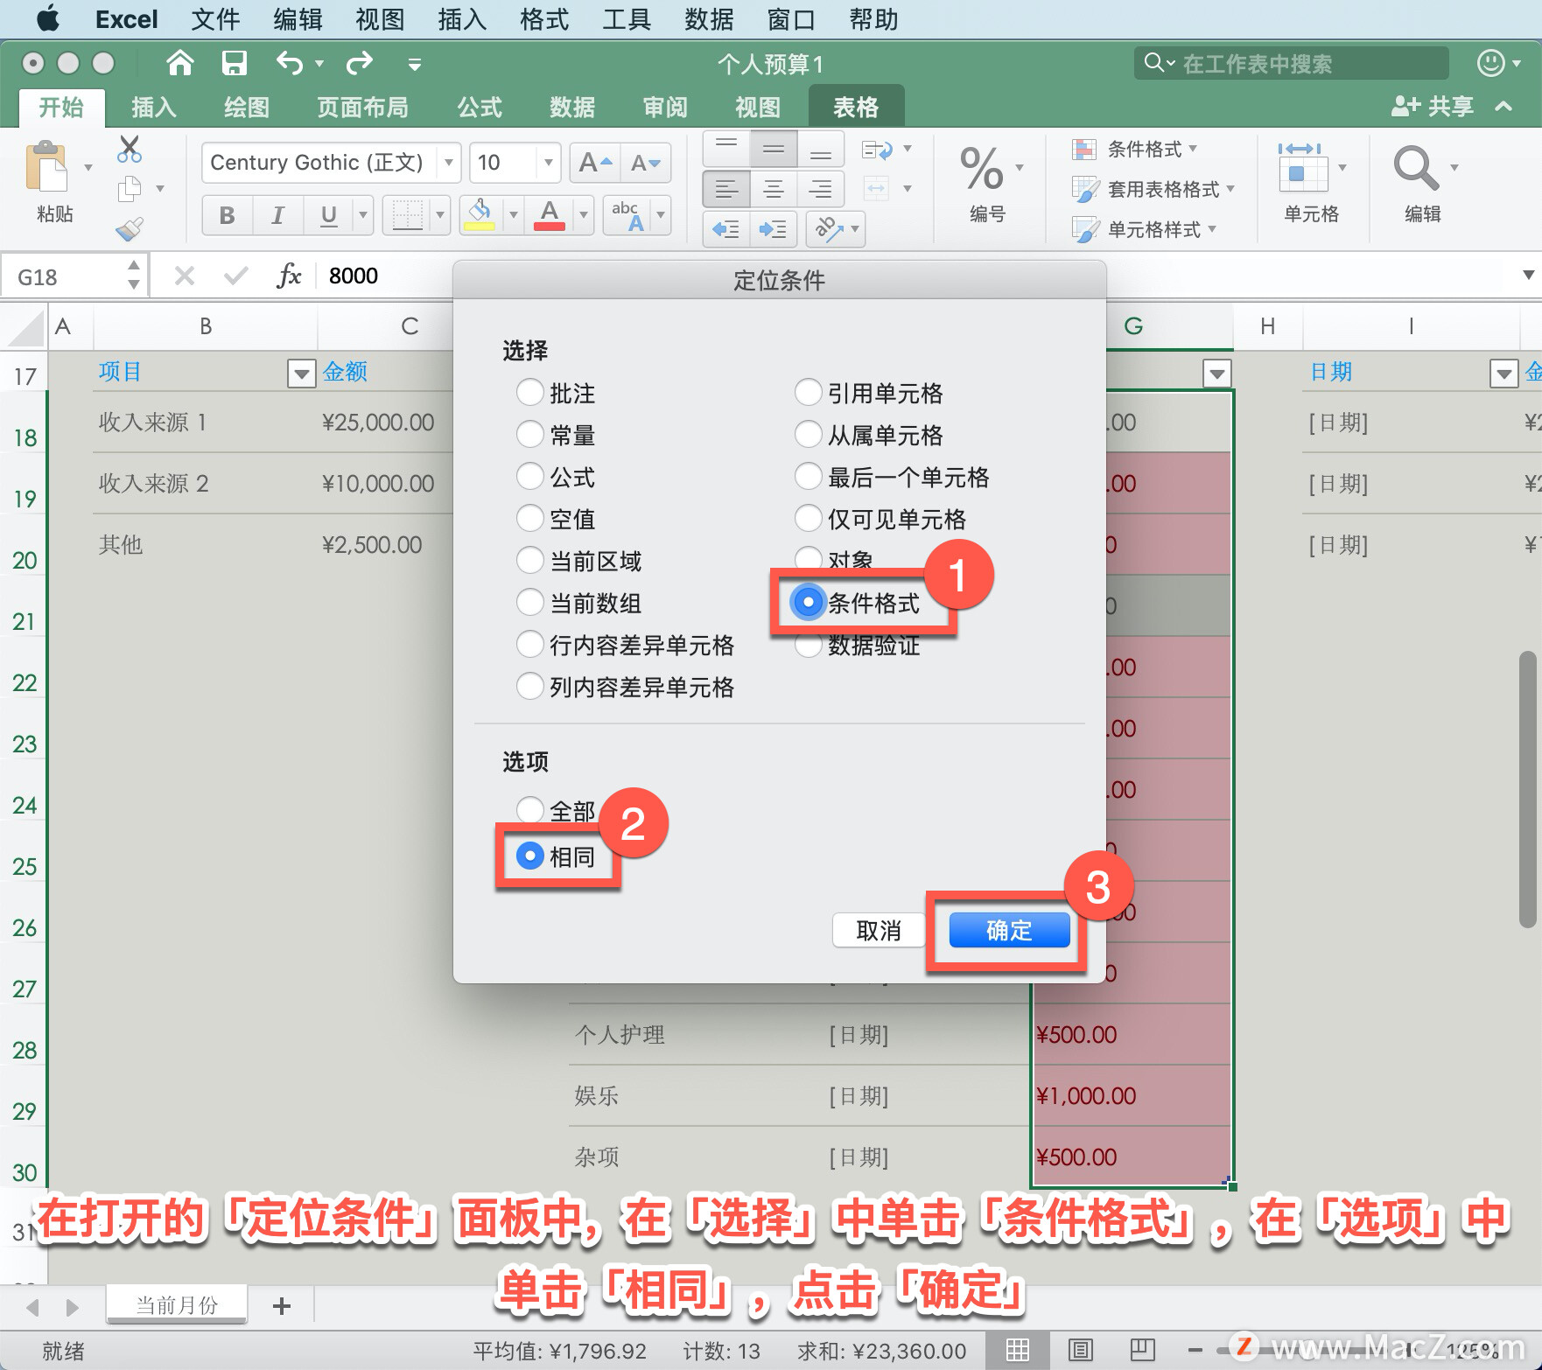Increase font size with larger A
The height and width of the screenshot is (1370, 1542).
coord(595,163)
